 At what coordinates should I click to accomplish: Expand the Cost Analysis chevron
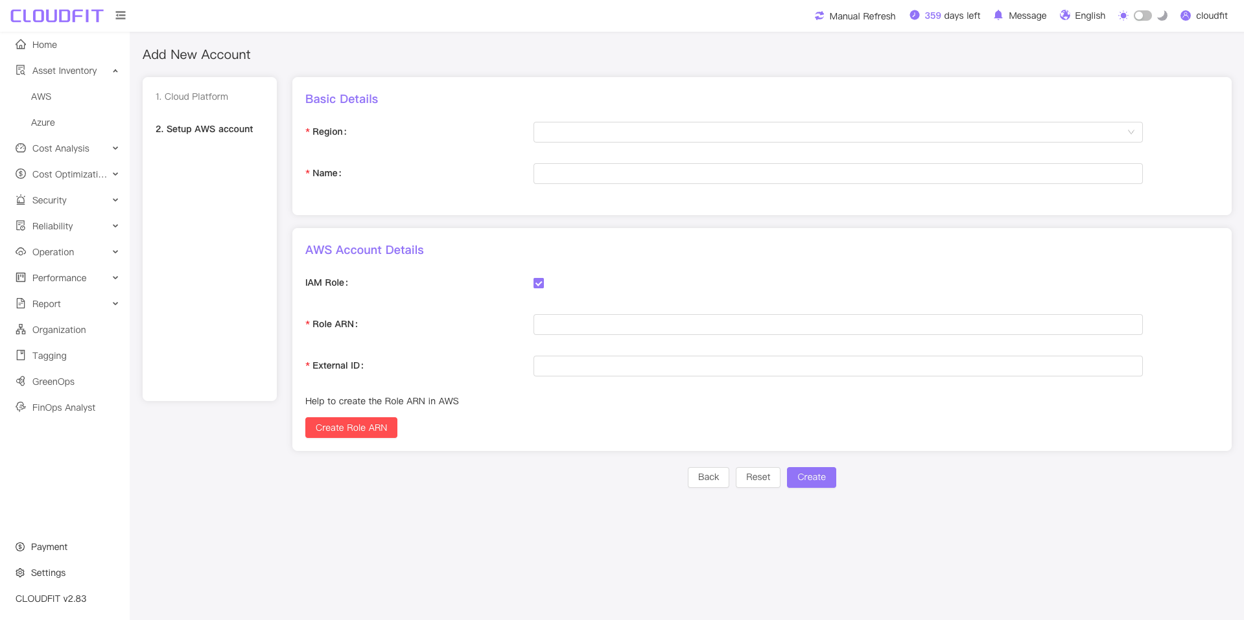tap(115, 148)
